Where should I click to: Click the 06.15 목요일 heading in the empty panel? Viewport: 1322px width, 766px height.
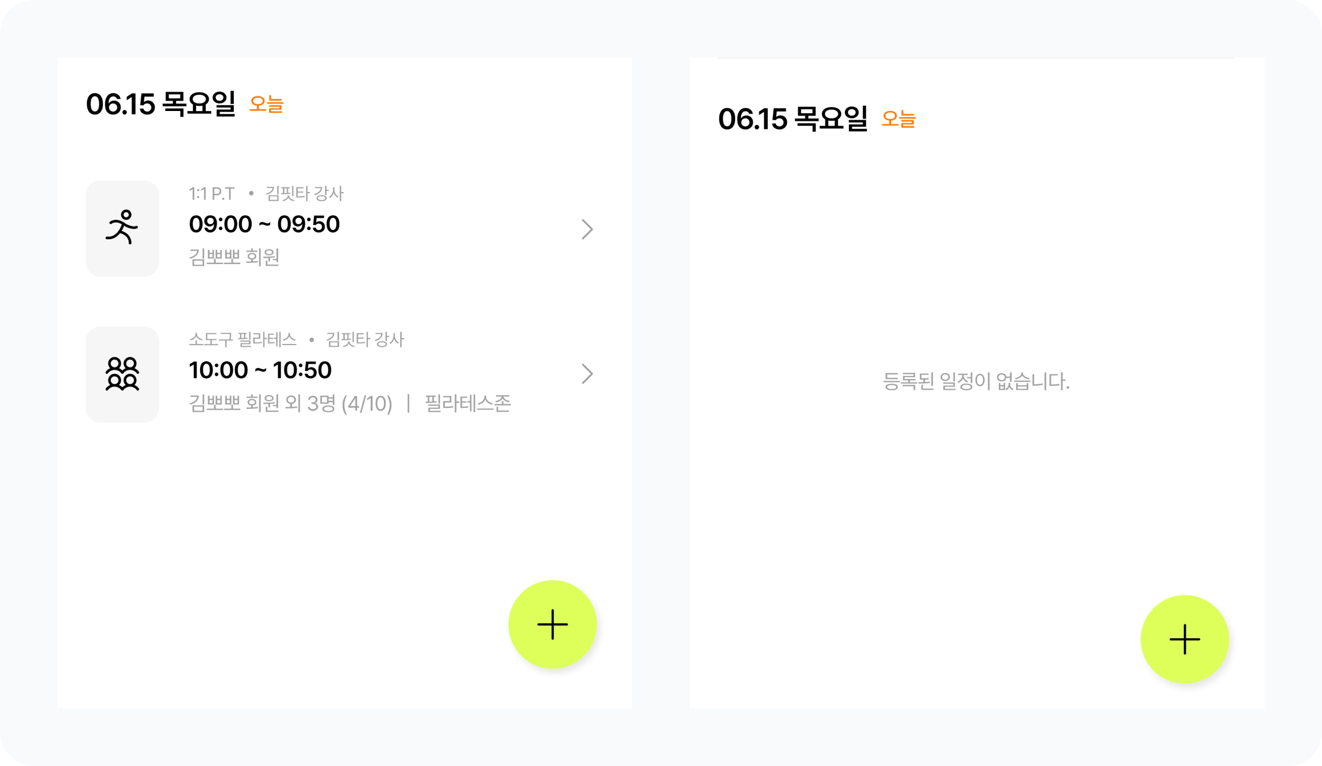[793, 119]
